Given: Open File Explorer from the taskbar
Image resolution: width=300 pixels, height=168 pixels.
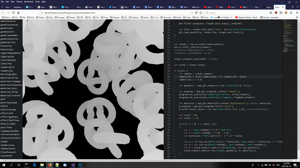Looking at the screenshot, I should coord(42,165).
